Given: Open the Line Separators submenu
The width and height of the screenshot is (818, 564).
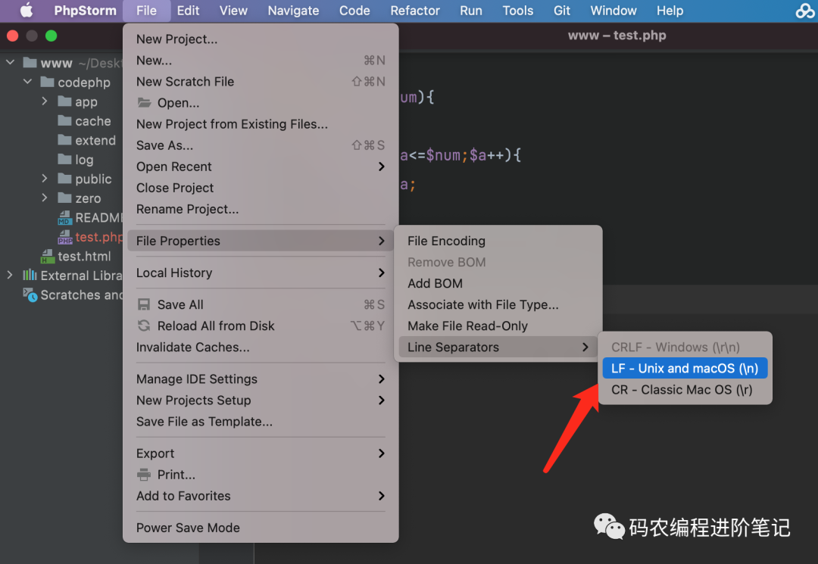Looking at the screenshot, I should tap(498, 347).
